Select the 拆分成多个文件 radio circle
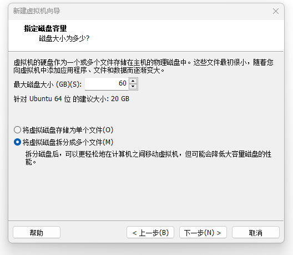Viewport: 293px width, 255px height. coord(17,142)
